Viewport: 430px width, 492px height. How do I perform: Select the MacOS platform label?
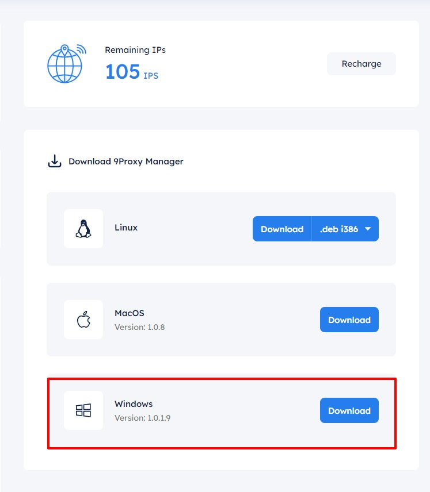(x=130, y=313)
